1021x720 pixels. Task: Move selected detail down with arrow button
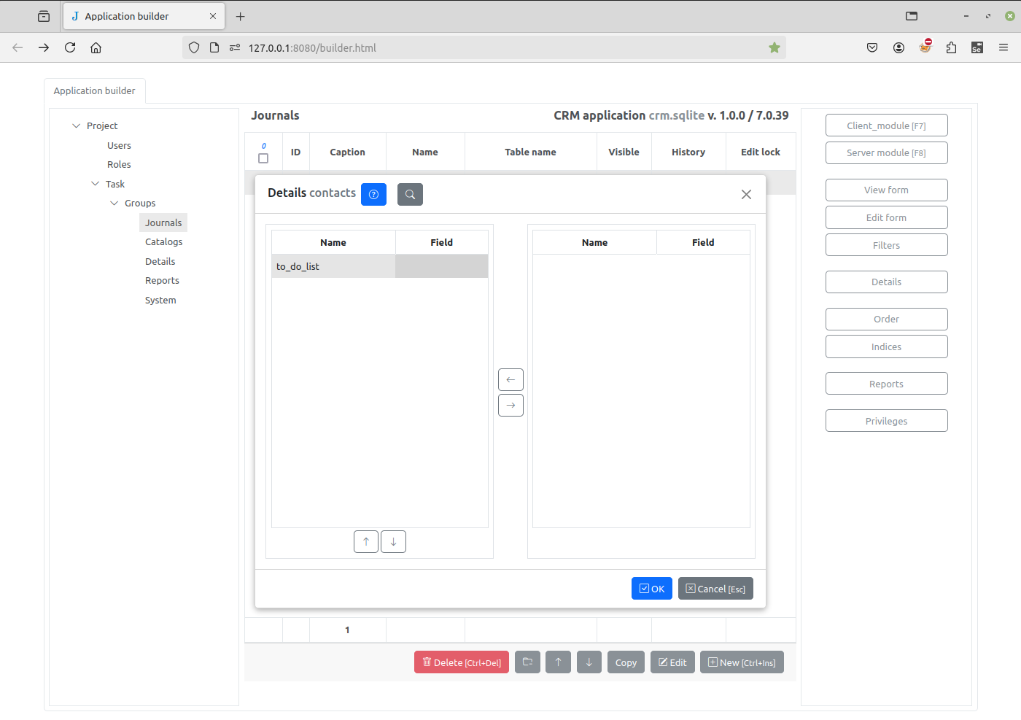coord(393,542)
